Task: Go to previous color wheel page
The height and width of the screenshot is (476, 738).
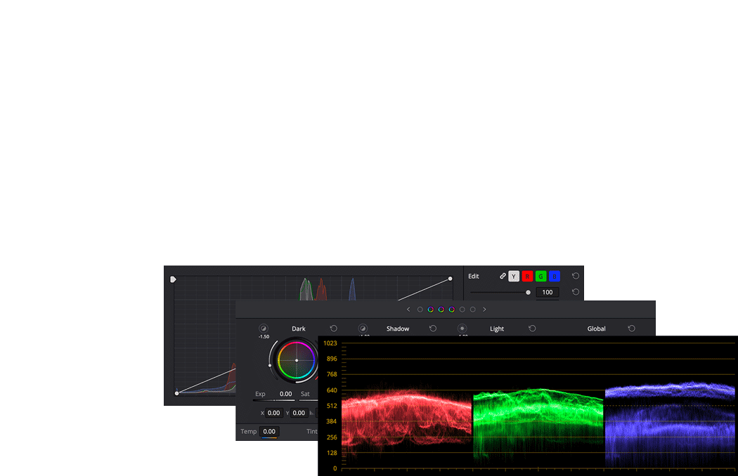Action: tap(408, 310)
